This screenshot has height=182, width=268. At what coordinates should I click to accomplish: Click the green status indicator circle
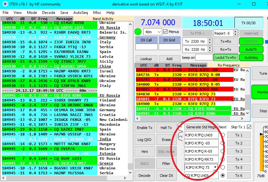[x=138, y=32]
